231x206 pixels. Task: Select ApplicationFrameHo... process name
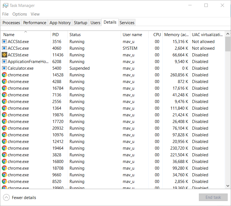(28, 62)
